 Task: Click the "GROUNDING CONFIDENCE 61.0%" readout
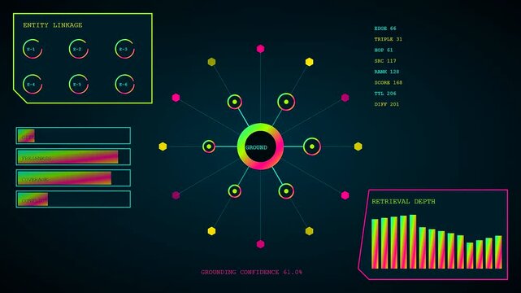[x=251, y=272]
